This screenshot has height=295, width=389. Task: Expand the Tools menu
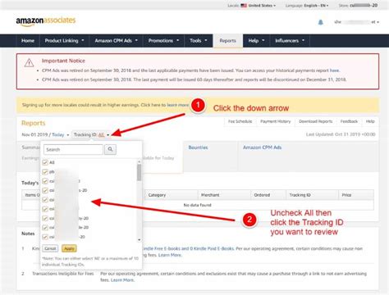[x=199, y=41]
